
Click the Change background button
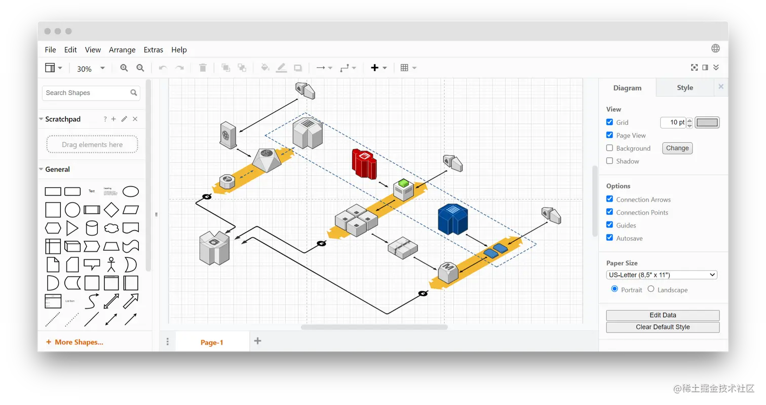pyautogui.click(x=677, y=148)
